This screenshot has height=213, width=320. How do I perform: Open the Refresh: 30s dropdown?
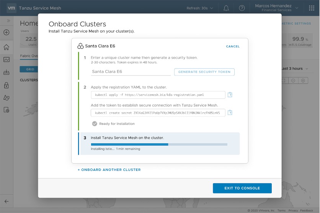point(199,8)
